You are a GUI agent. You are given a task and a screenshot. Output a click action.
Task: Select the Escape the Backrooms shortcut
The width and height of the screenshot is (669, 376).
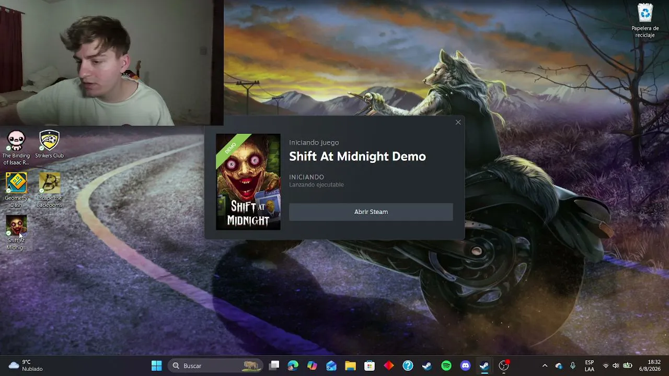[49, 190]
